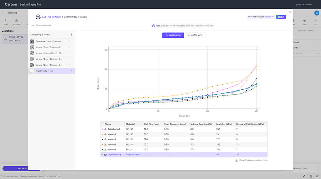Screen dimensions: 321x179
Task: Click the foam icon in High Density row
Action: point(105,155)
